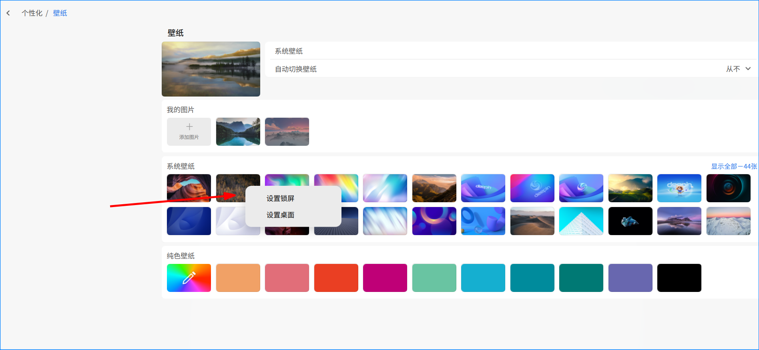This screenshot has width=759, height=350.
Task: Select the mountain lake picture in 我的图片
Action: 238,131
